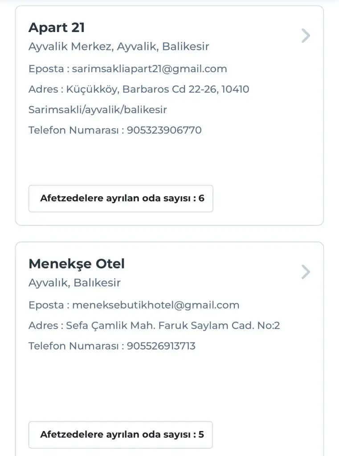339x456 pixels.
Task: Tap phone number 905526913713
Action: pyautogui.click(x=161, y=346)
